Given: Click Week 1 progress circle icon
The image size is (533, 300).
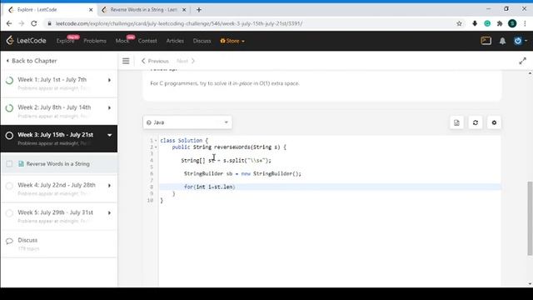Looking at the screenshot, I should click(9, 80).
